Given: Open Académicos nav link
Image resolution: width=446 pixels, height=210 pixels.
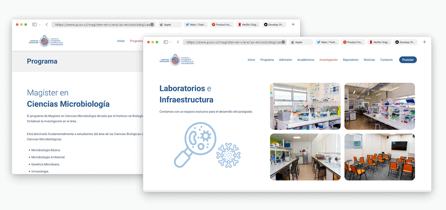Looking at the screenshot, I should (x=306, y=60).
